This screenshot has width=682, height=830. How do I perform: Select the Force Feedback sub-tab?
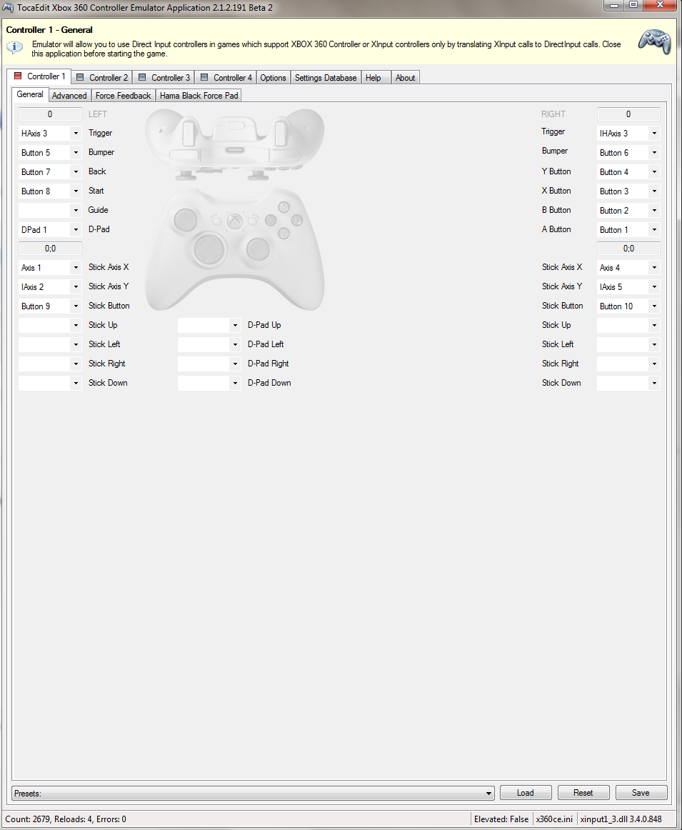pos(123,95)
